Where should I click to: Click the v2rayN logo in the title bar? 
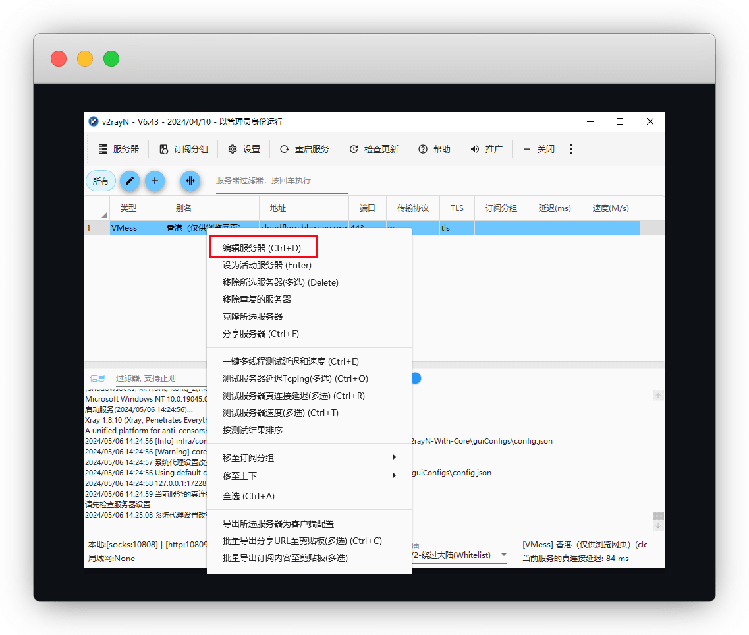pyautogui.click(x=94, y=121)
